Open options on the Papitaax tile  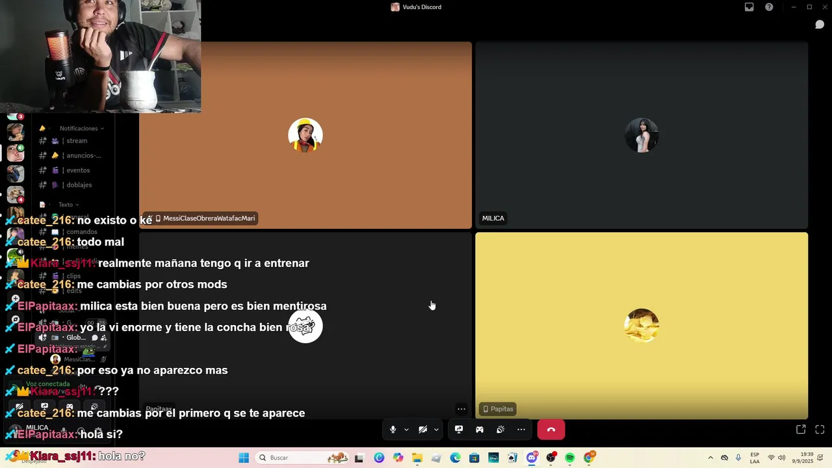click(x=461, y=409)
